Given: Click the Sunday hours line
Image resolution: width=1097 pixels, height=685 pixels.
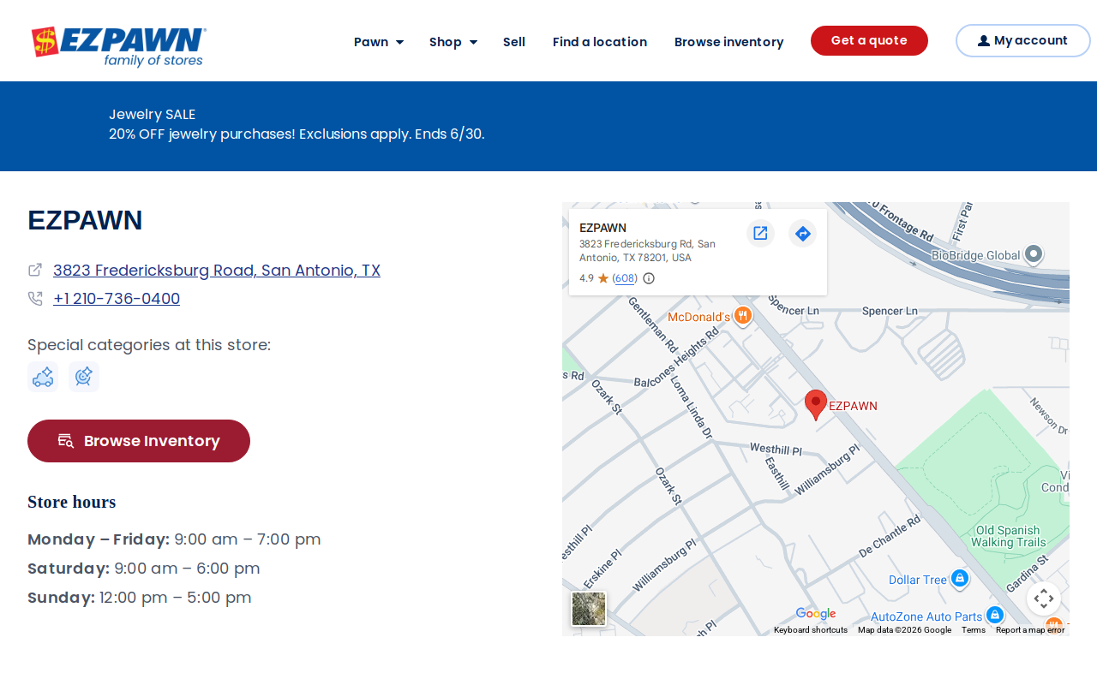Looking at the screenshot, I should (140, 598).
